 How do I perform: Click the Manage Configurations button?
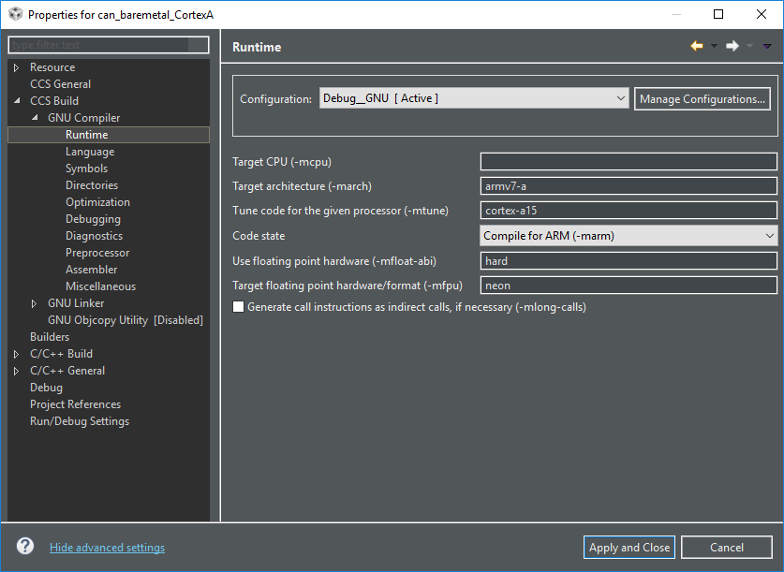pyautogui.click(x=703, y=99)
